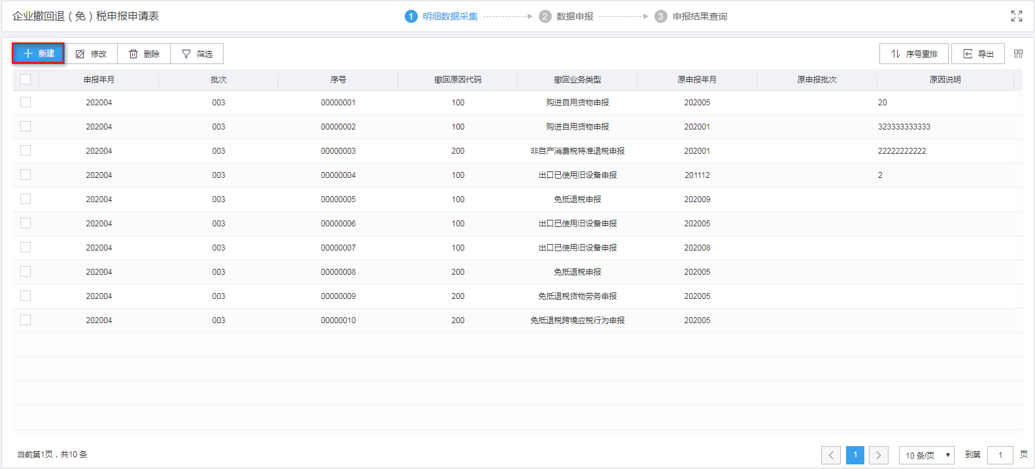Image resolution: width=1035 pixels, height=469 pixels.
Task: Go to the previous page arrow
Action: 831,455
